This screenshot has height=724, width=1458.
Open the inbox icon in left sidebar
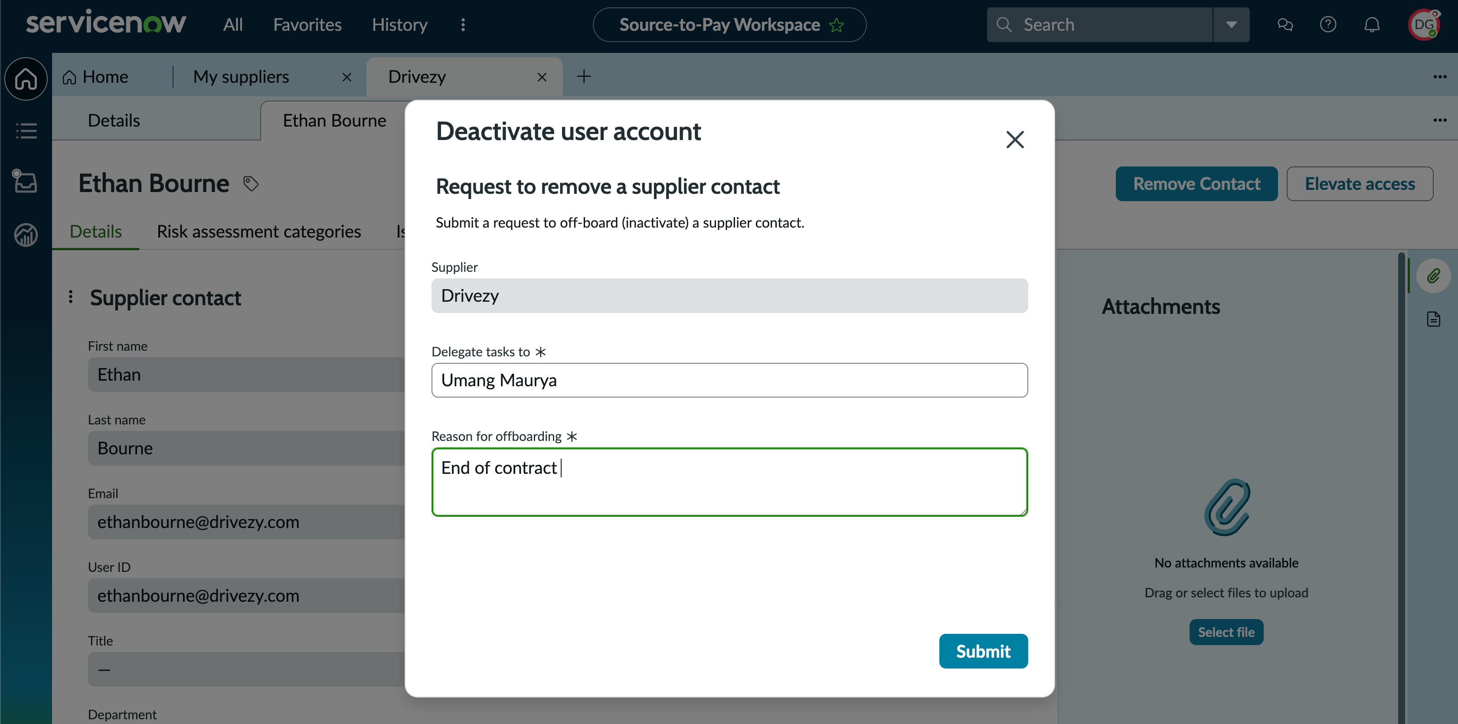point(26,182)
